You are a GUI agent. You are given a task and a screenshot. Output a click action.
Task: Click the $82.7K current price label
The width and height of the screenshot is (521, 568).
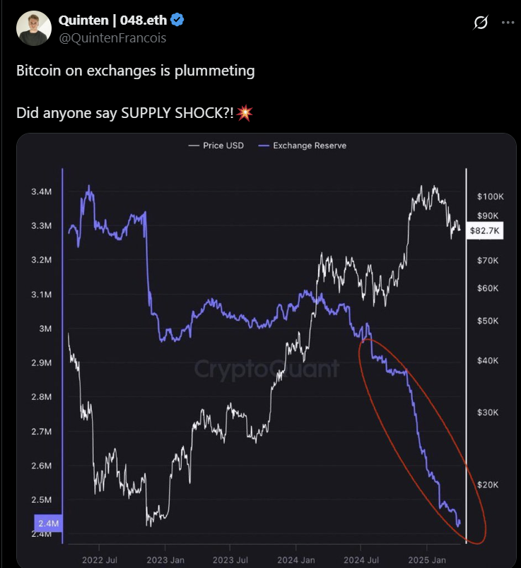(485, 231)
